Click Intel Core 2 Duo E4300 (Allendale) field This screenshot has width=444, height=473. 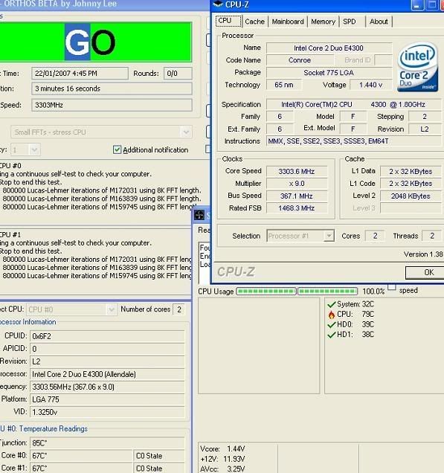point(107,374)
